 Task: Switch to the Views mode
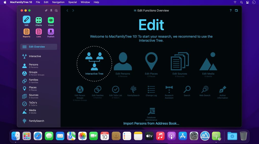click(51, 20)
